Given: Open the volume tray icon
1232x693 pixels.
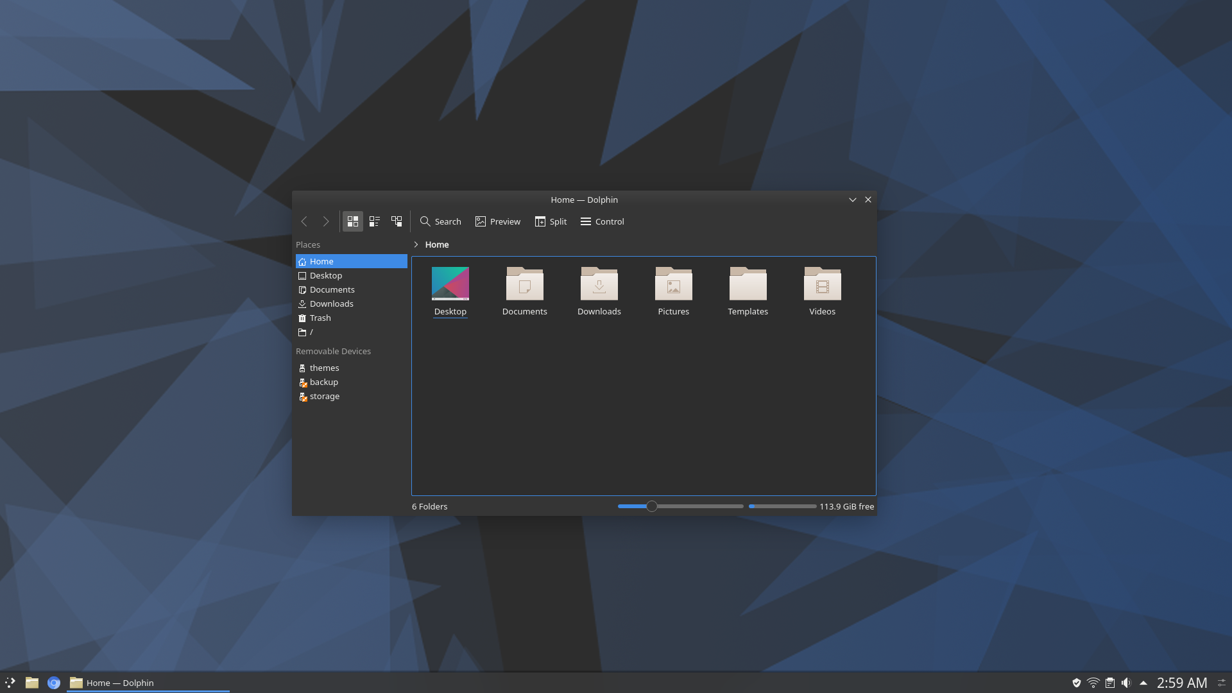Looking at the screenshot, I should (1126, 683).
